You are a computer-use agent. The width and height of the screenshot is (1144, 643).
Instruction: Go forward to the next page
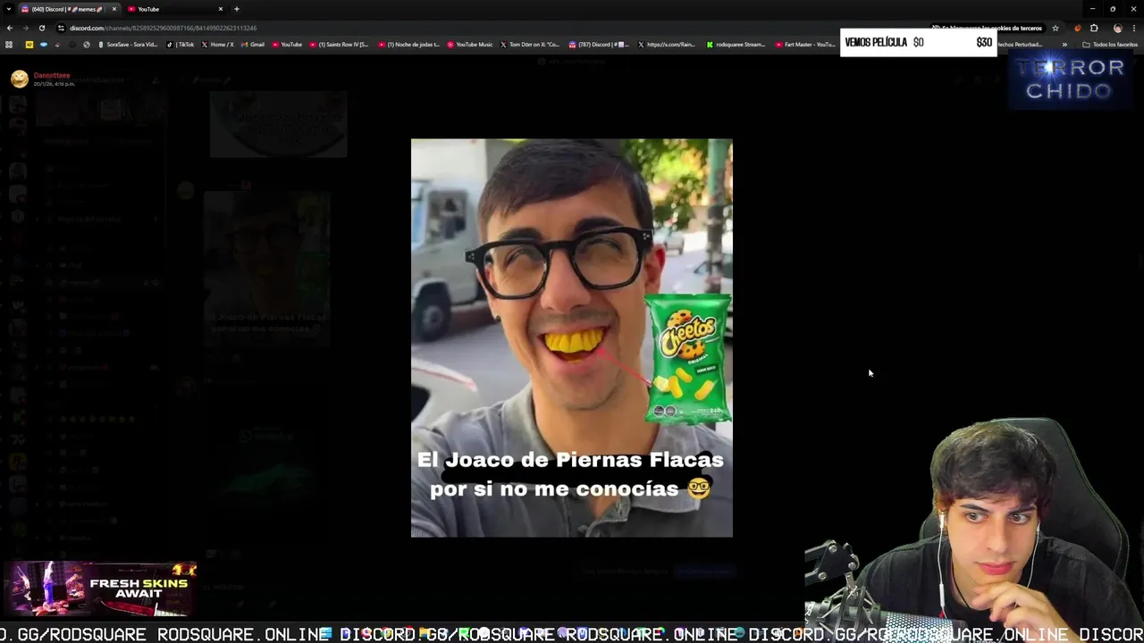point(25,28)
